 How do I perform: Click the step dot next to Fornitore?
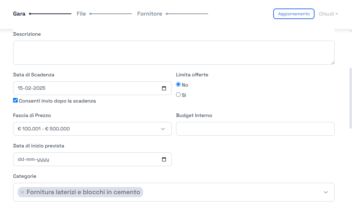pos(166,14)
